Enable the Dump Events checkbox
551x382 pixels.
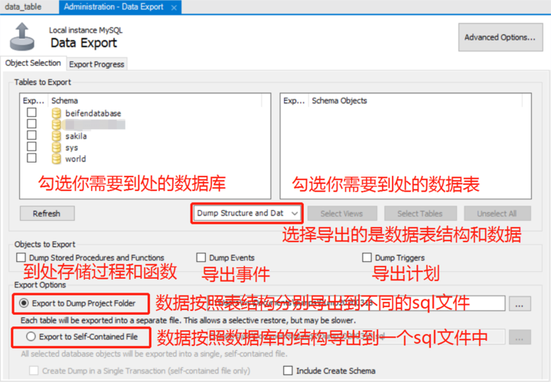(201, 257)
